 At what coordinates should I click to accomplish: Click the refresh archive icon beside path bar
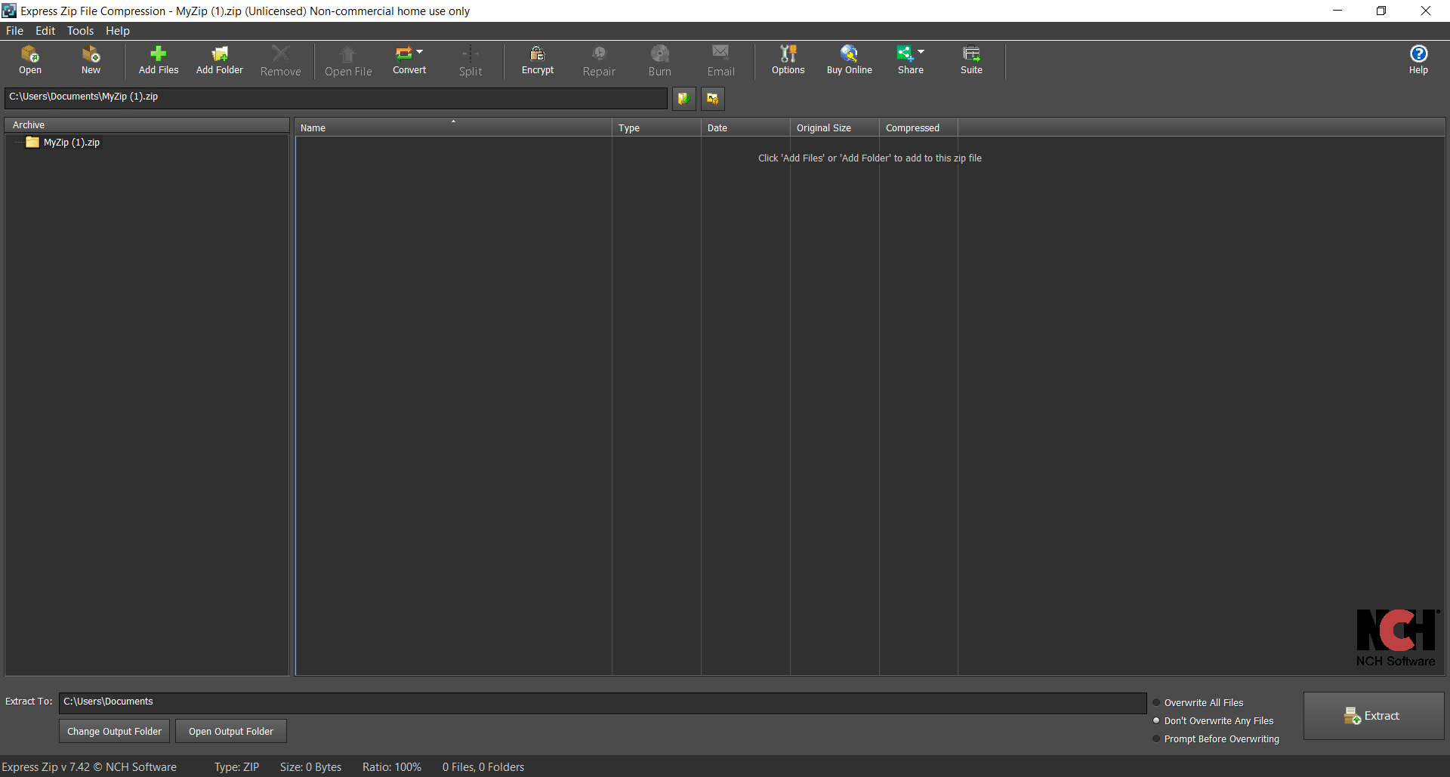tap(683, 98)
